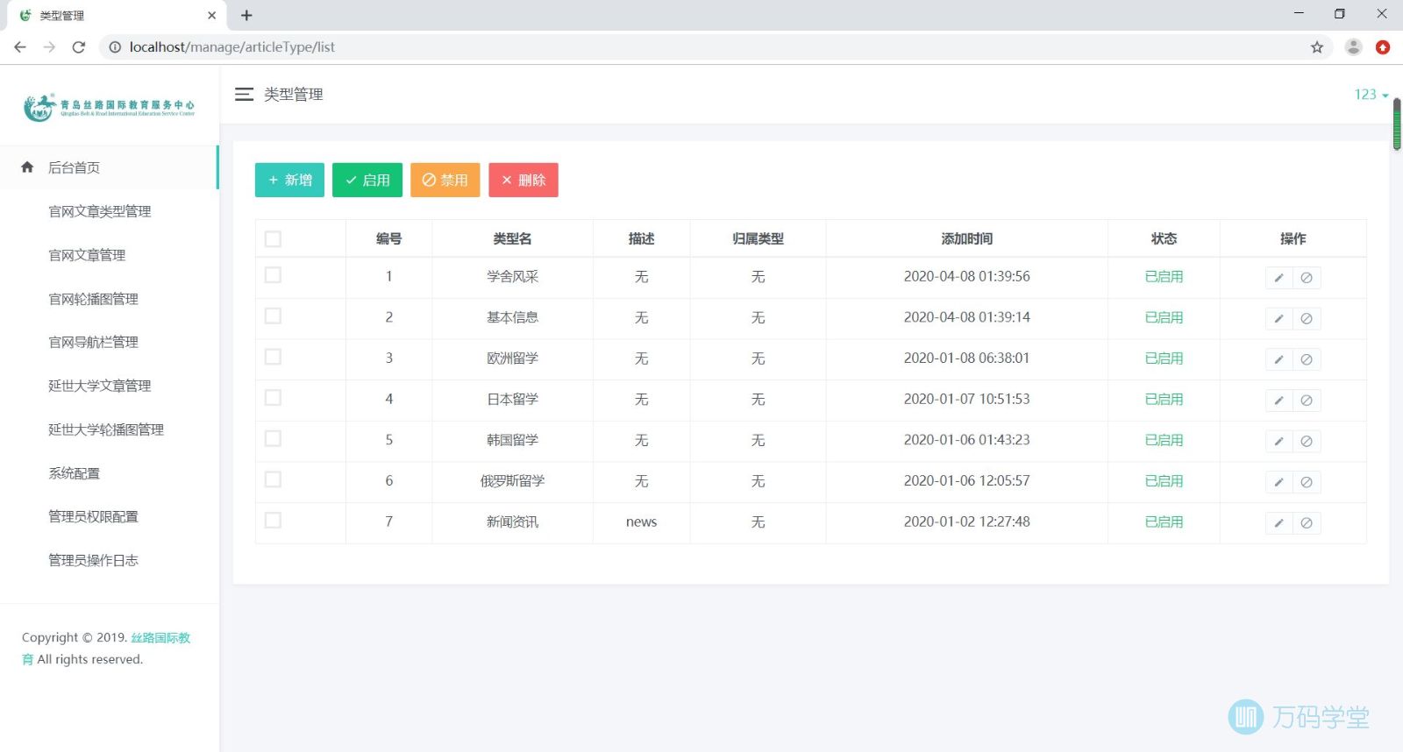View site information icon in address bar
The width and height of the screenshot is (1403, 752).
[x=115, y=47]
